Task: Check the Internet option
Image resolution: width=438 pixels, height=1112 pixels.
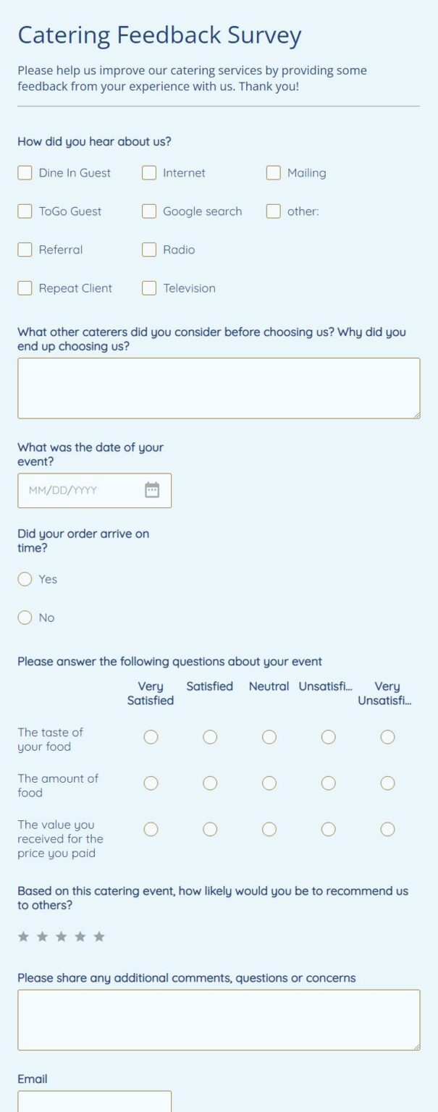Action: (x=148, y=172)
